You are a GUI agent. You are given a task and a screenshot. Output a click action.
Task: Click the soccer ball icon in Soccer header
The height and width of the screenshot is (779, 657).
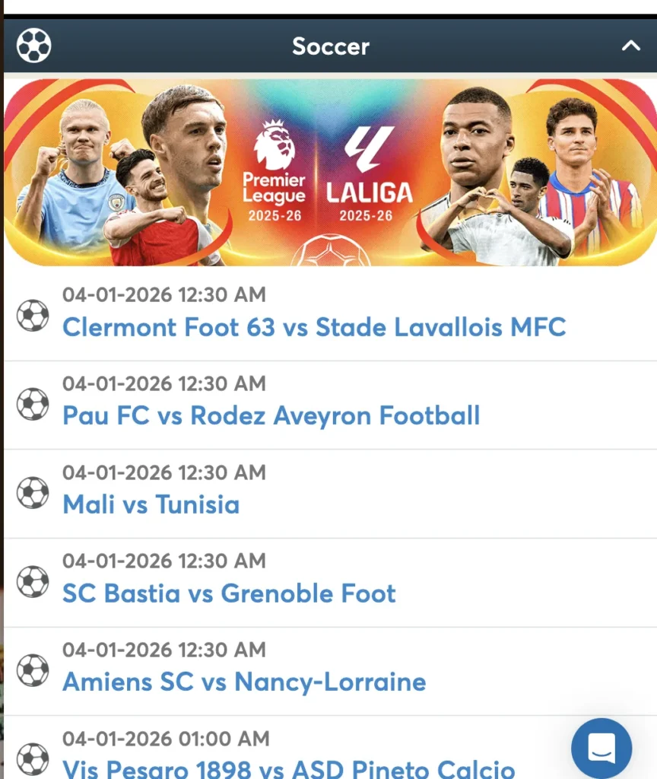tap(33, 46)
